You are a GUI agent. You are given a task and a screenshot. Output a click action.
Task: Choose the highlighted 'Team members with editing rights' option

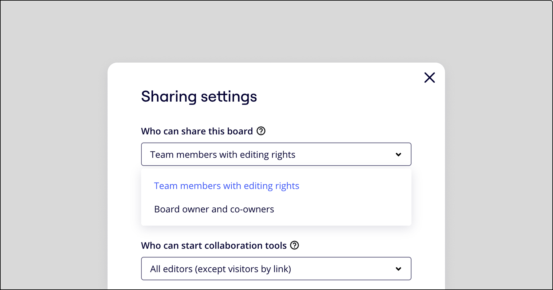[x=226, y=186]
